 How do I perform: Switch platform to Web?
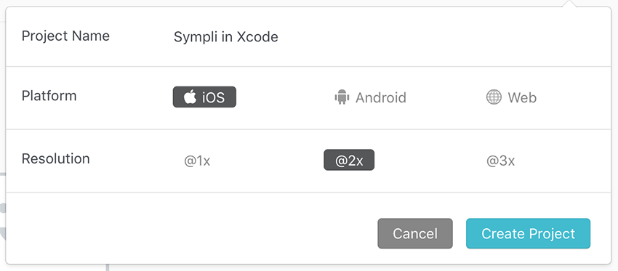(x=511, y=97)
